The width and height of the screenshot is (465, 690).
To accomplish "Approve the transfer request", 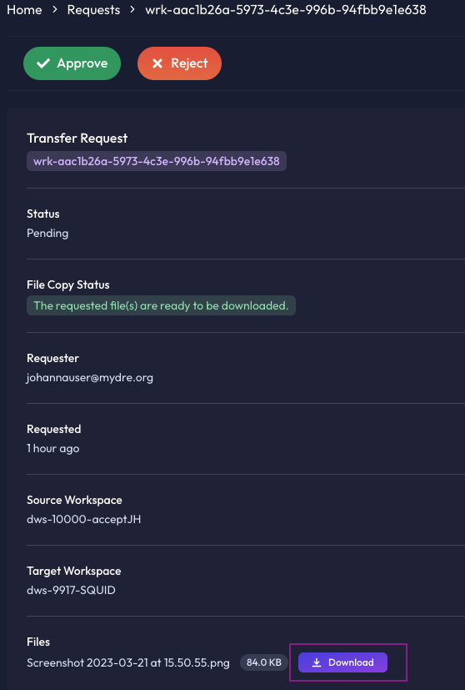I will (72, 63).
